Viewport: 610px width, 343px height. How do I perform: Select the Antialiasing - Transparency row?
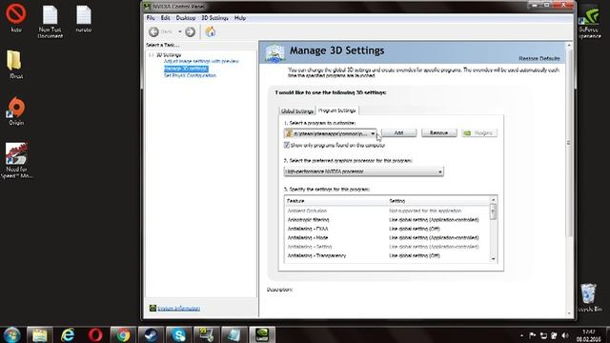pyautogui.click(x=387, y=255)
